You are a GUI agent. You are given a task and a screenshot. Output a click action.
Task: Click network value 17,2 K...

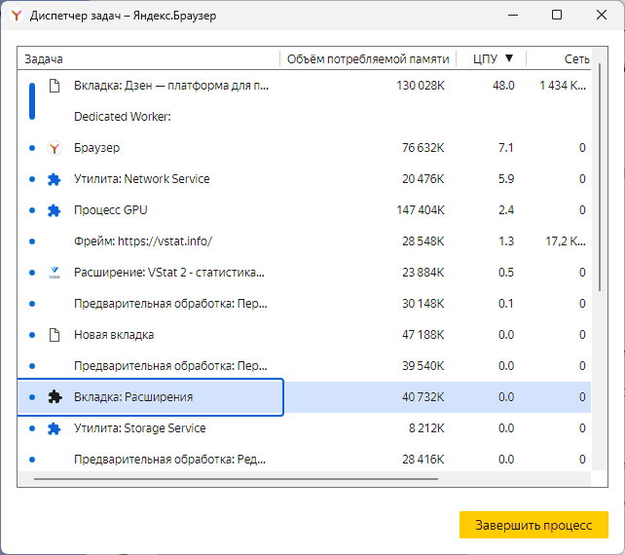[566, 241]
